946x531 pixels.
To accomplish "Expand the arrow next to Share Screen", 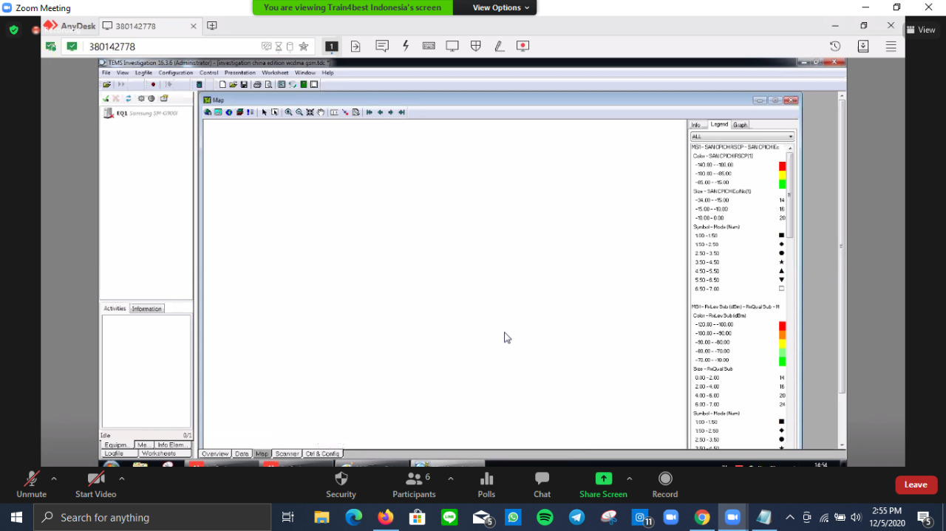I will [630, 479].
